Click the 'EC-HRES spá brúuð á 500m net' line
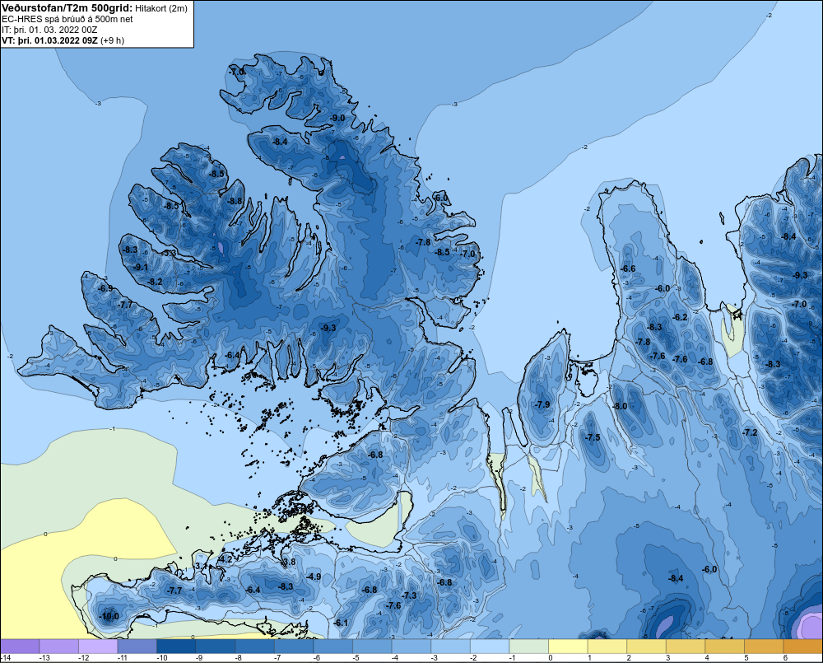The image size is (823, 663). click(x=67, y=19)
